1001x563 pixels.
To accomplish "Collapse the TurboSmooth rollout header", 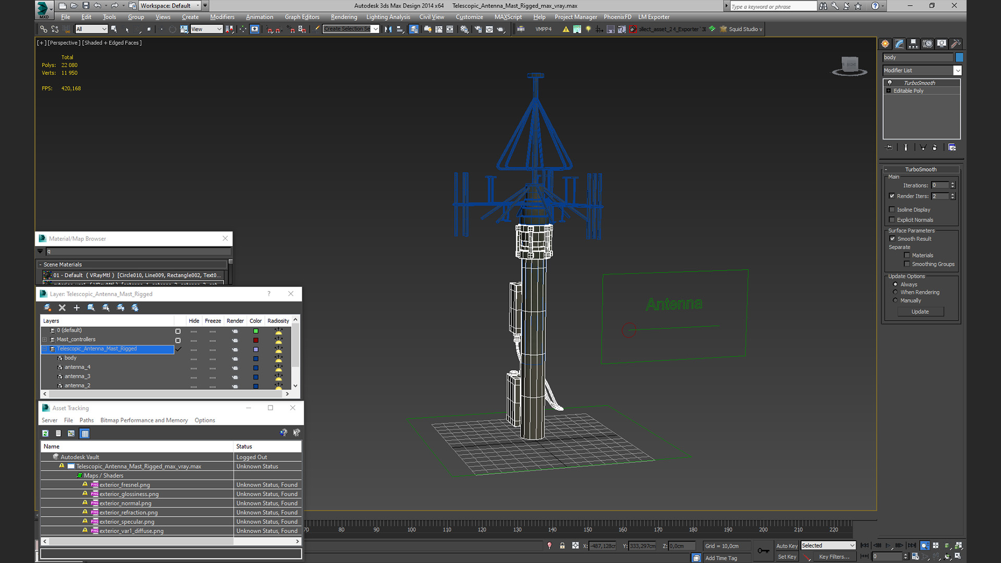I will coord(921,169).
